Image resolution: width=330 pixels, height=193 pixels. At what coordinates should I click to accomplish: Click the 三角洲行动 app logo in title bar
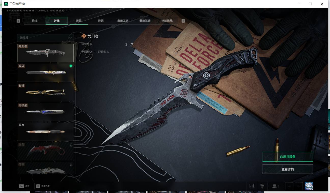click(x=6, y=4)
